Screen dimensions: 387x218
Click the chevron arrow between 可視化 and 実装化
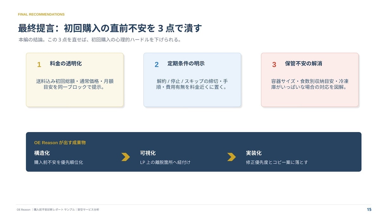point(232,157)
